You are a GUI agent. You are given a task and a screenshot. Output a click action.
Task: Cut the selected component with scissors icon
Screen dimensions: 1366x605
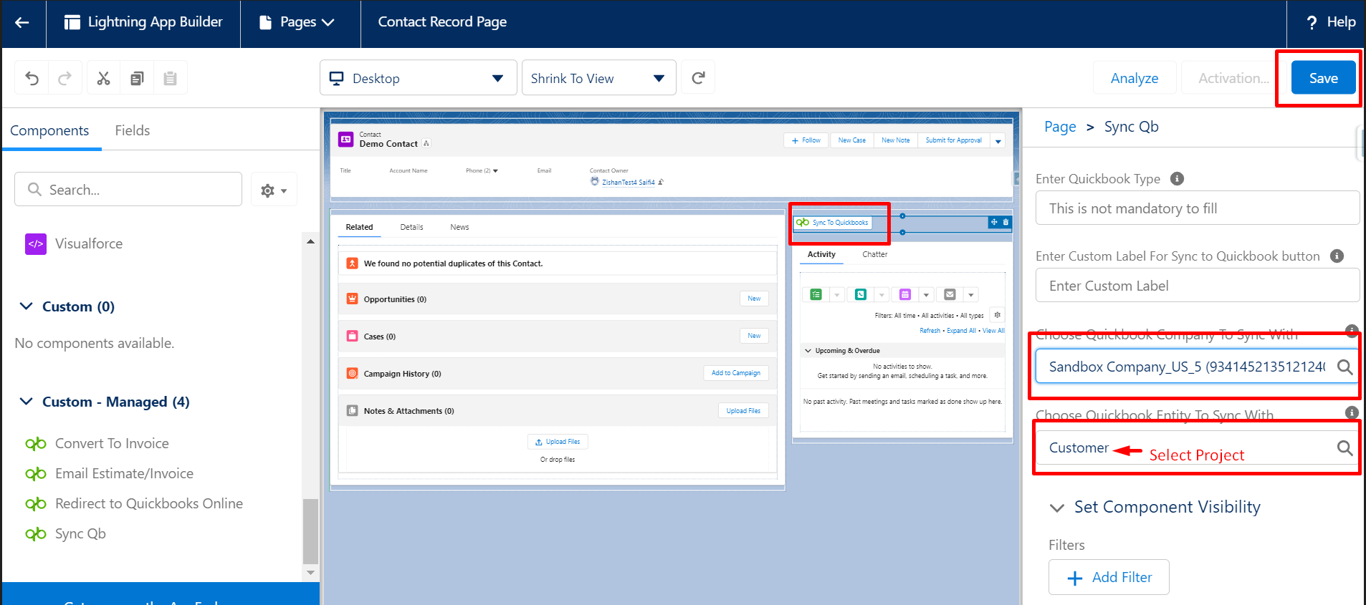(104, 78)
